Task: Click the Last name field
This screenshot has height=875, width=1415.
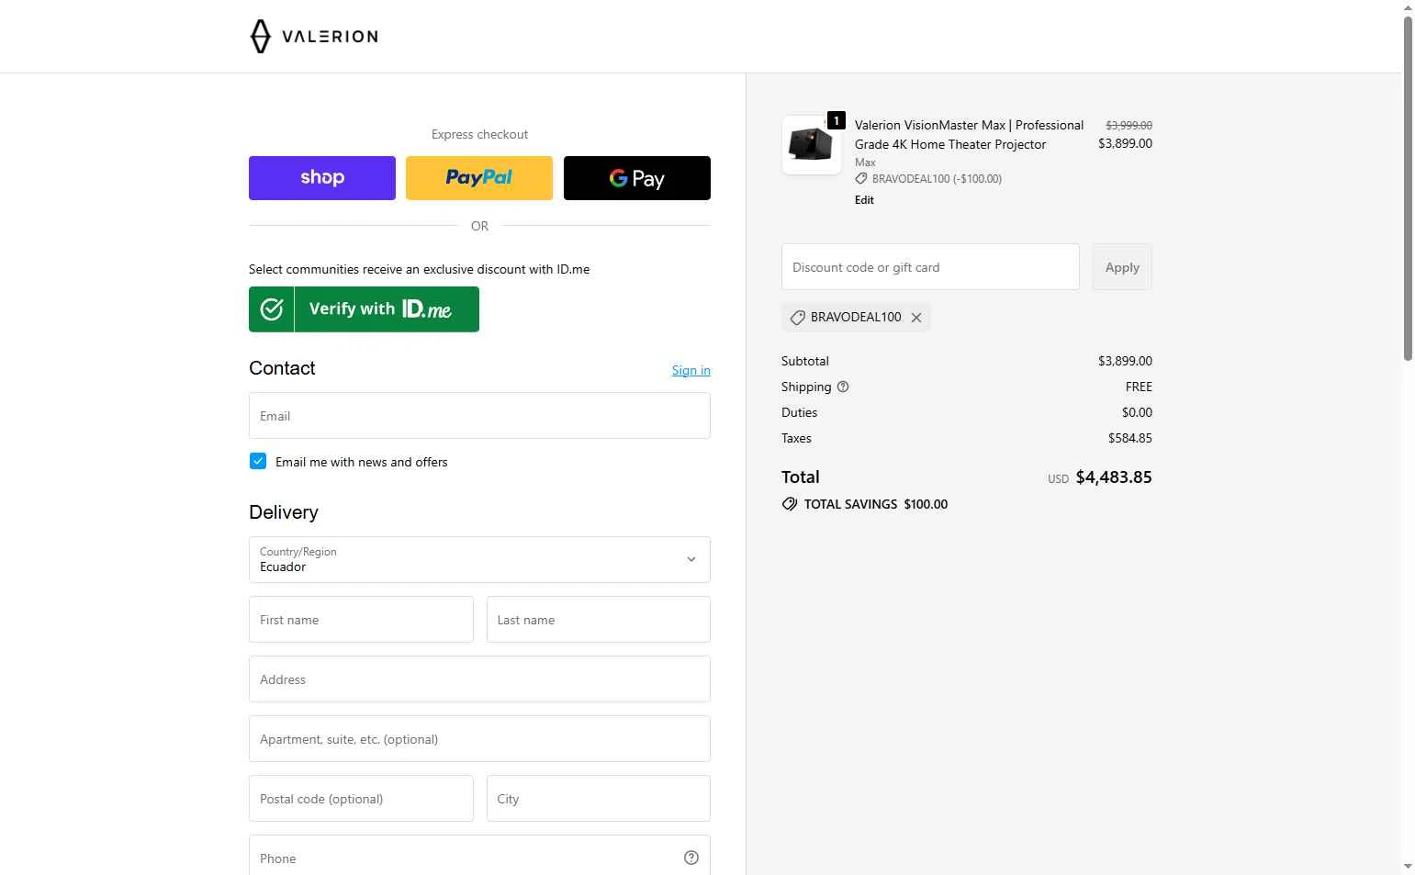Action: 599,620
